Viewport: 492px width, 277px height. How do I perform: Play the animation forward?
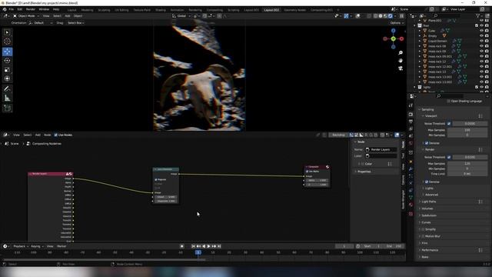pyautogui.click(x=208, y=246)
